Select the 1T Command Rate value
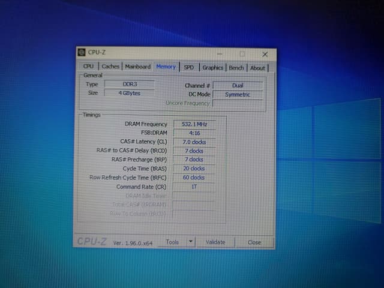Viewport: 384px width, 288px height. [x=194, y=187]
